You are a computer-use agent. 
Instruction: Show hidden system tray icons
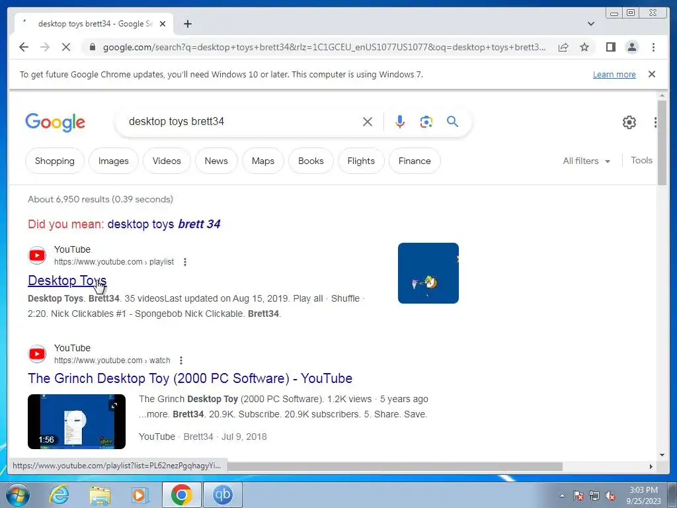562,495
